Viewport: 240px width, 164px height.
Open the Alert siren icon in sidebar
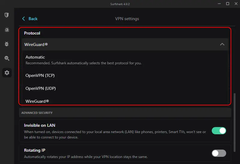pos(7,29)
